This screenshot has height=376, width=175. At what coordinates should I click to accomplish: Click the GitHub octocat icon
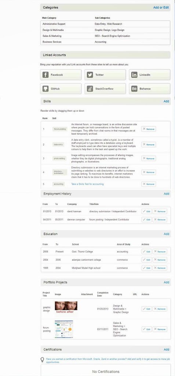(45, 89)
